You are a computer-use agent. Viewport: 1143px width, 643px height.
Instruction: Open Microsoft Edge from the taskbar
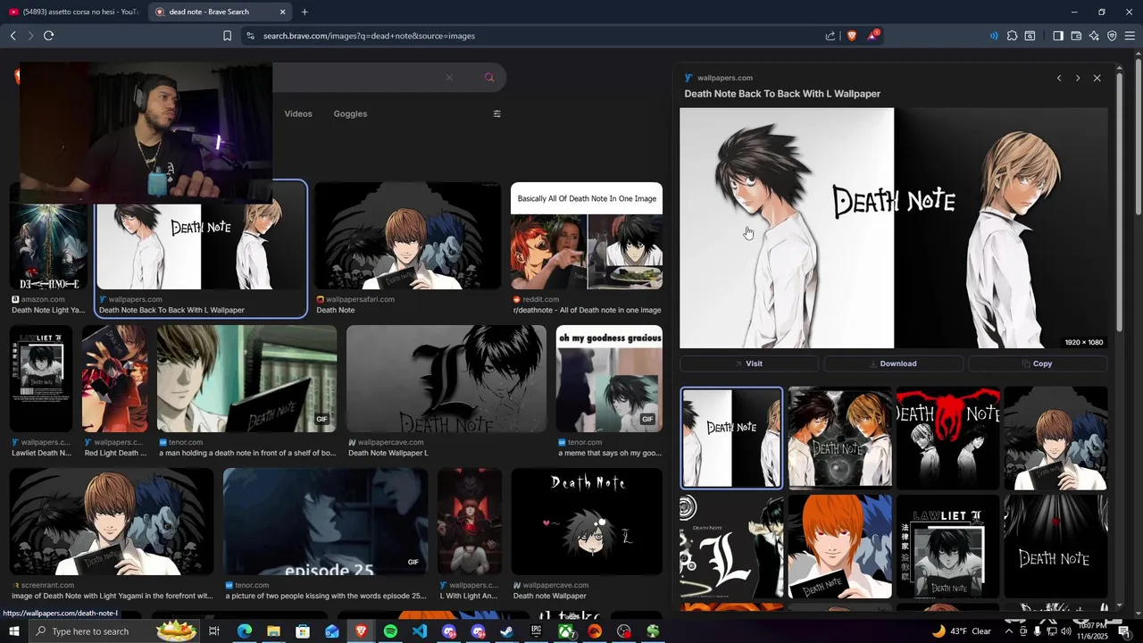tap(244, 631)
